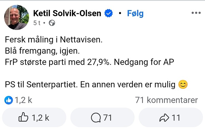Open Ketil Solvik-Olsen's profile picture

(17, 17)
